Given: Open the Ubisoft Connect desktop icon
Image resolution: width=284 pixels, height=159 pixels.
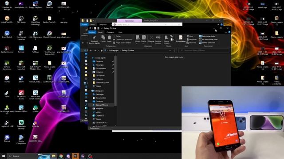Looking at the screenshot, I should (49, 34).
